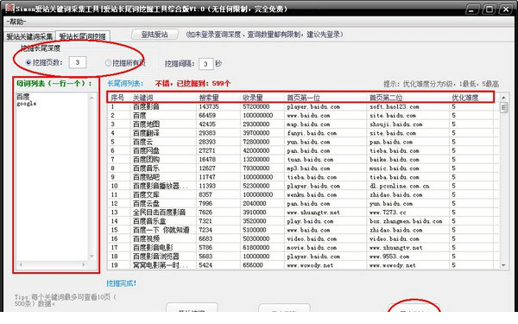Click the 首页第一位 column header
The height and width of the screenshot is (324, 518).
(303, 98)
